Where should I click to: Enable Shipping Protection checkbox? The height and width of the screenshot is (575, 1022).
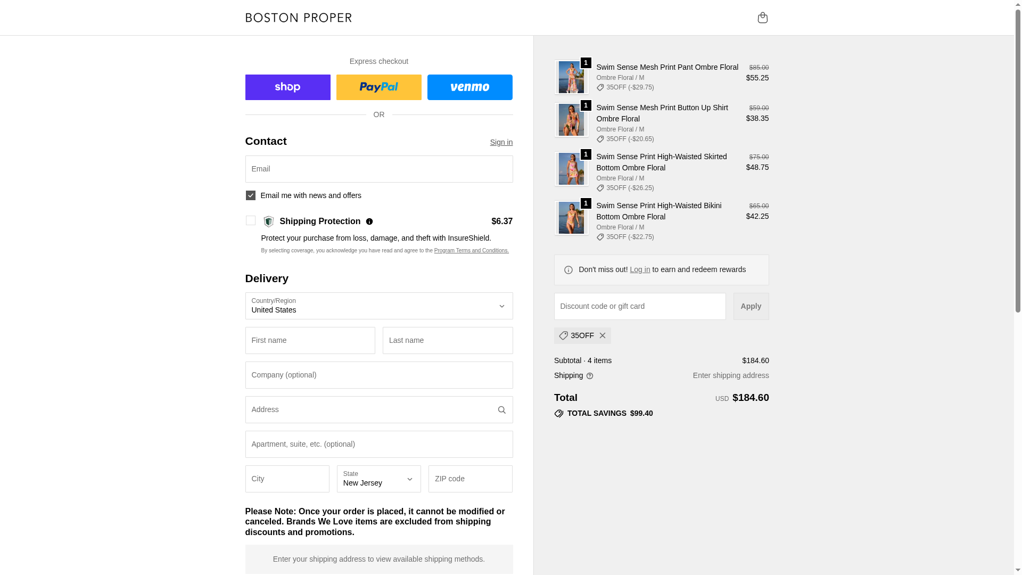pyautogui.click(x=251, y=220)
